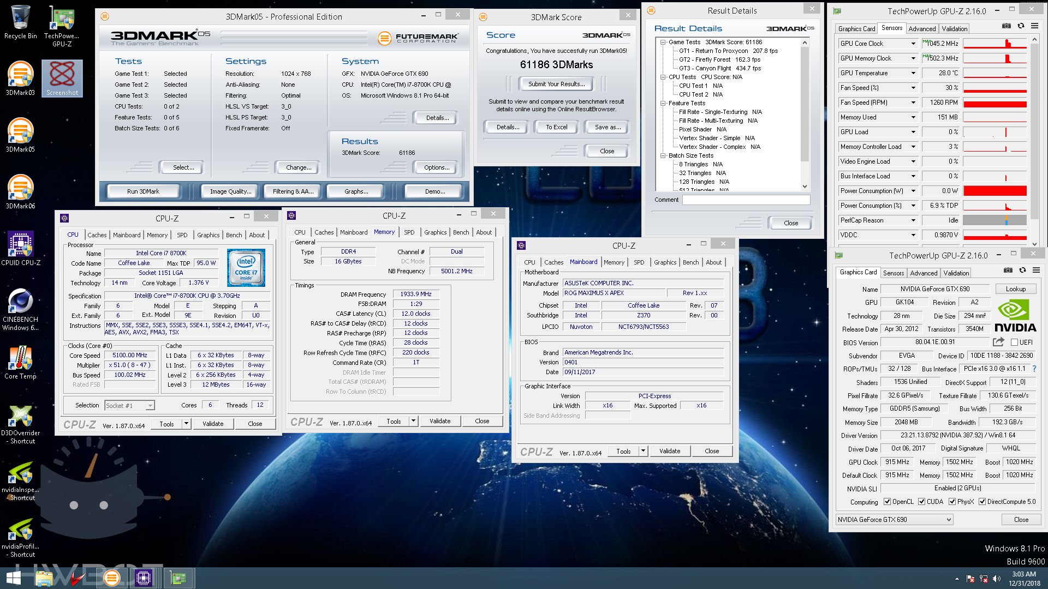Open Socket #1 selection dropdown in CPU-Z
The image size is (1048, 589).
129,406
